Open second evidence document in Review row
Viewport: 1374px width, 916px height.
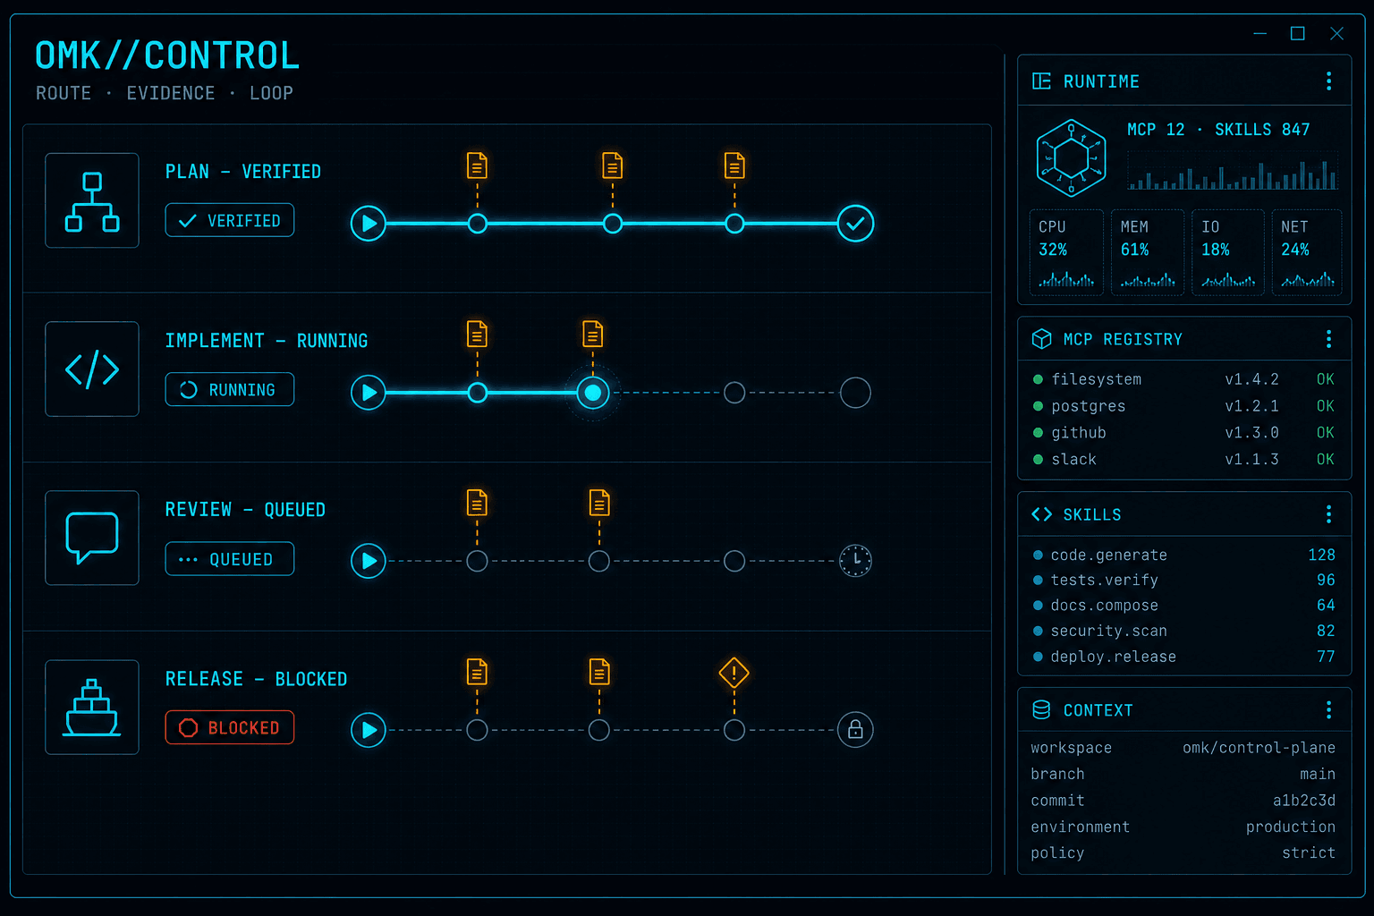(599, 503)
